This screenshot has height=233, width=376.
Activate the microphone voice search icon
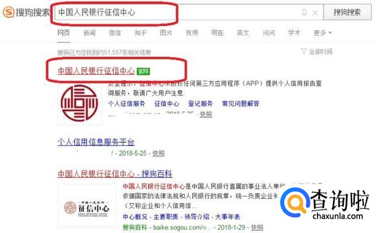pos(304,13)
